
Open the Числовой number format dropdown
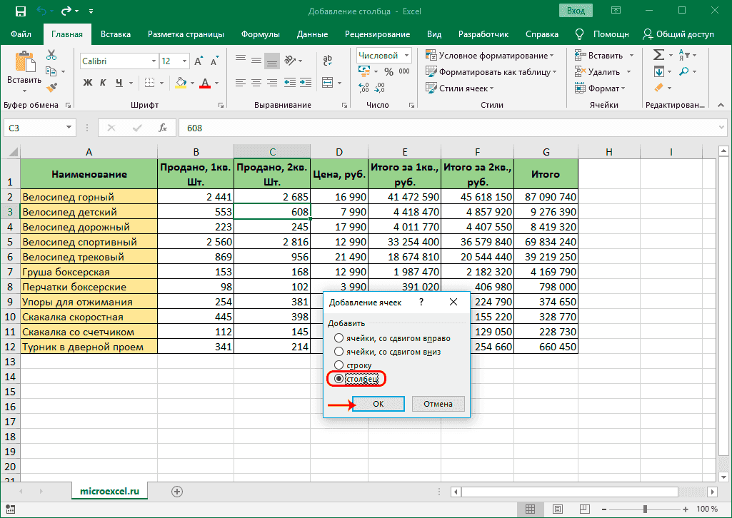[406, 55]
